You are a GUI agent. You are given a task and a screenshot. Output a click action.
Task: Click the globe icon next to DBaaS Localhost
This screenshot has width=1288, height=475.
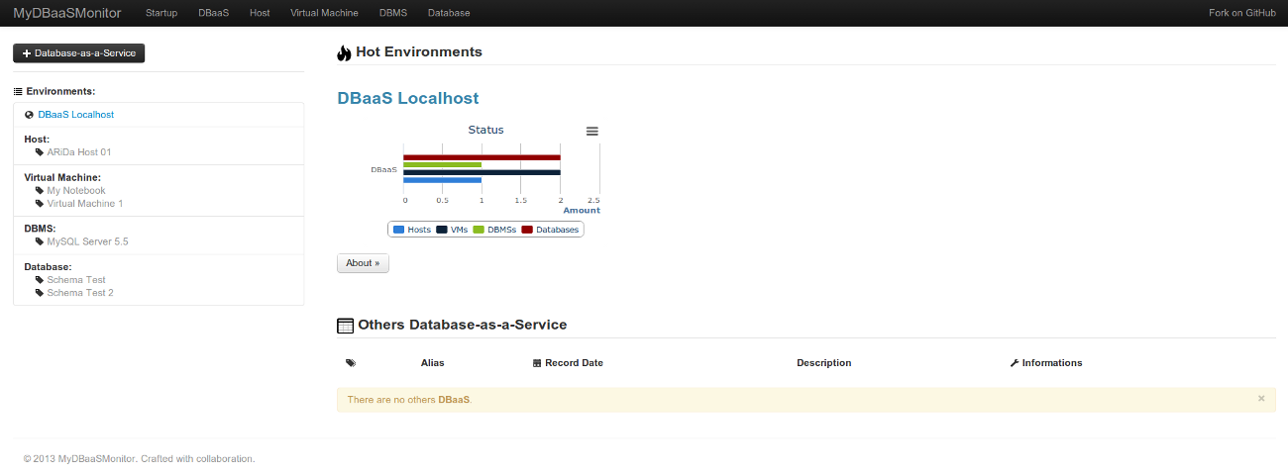(30, 115)
